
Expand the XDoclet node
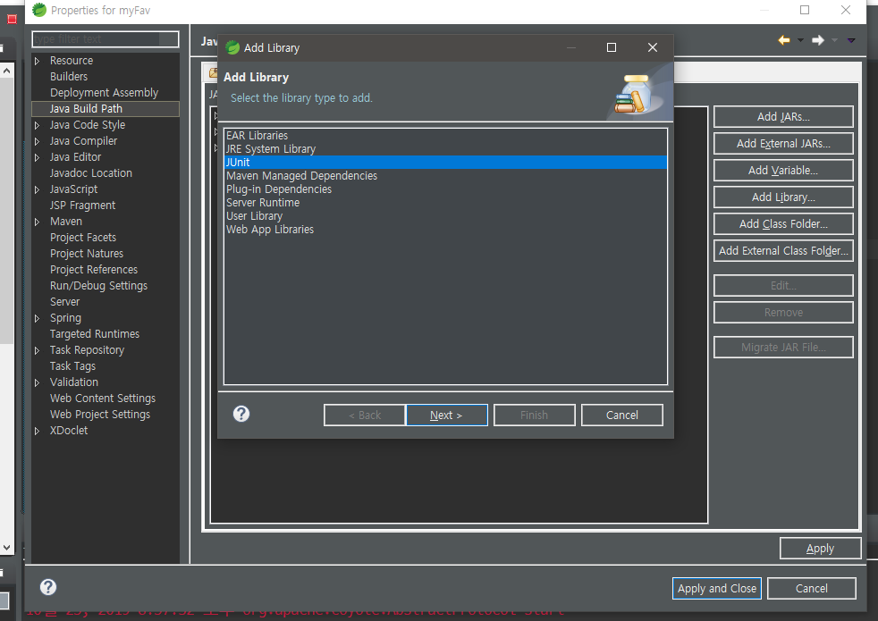click(x=37, y=431)
